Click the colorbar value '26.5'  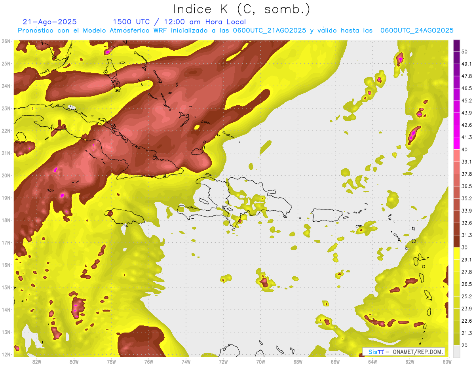pyautogui.click(x=466, y=284)
